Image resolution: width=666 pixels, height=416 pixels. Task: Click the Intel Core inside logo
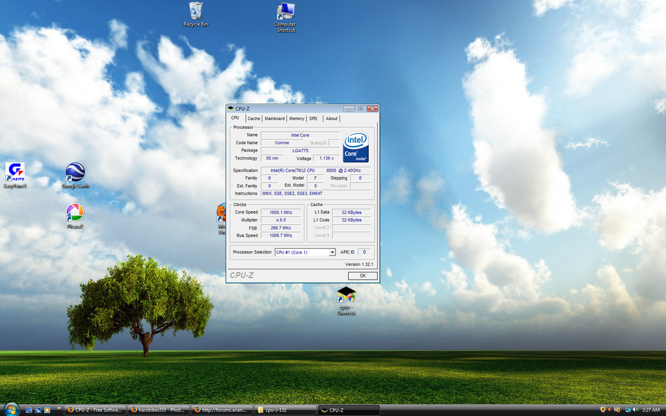click(x=356, y=148)
